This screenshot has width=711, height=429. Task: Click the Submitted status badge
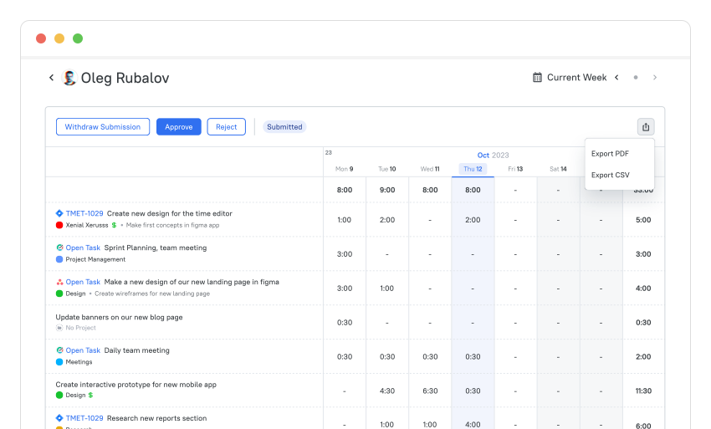pyautogui.click(x=284, y=127)
